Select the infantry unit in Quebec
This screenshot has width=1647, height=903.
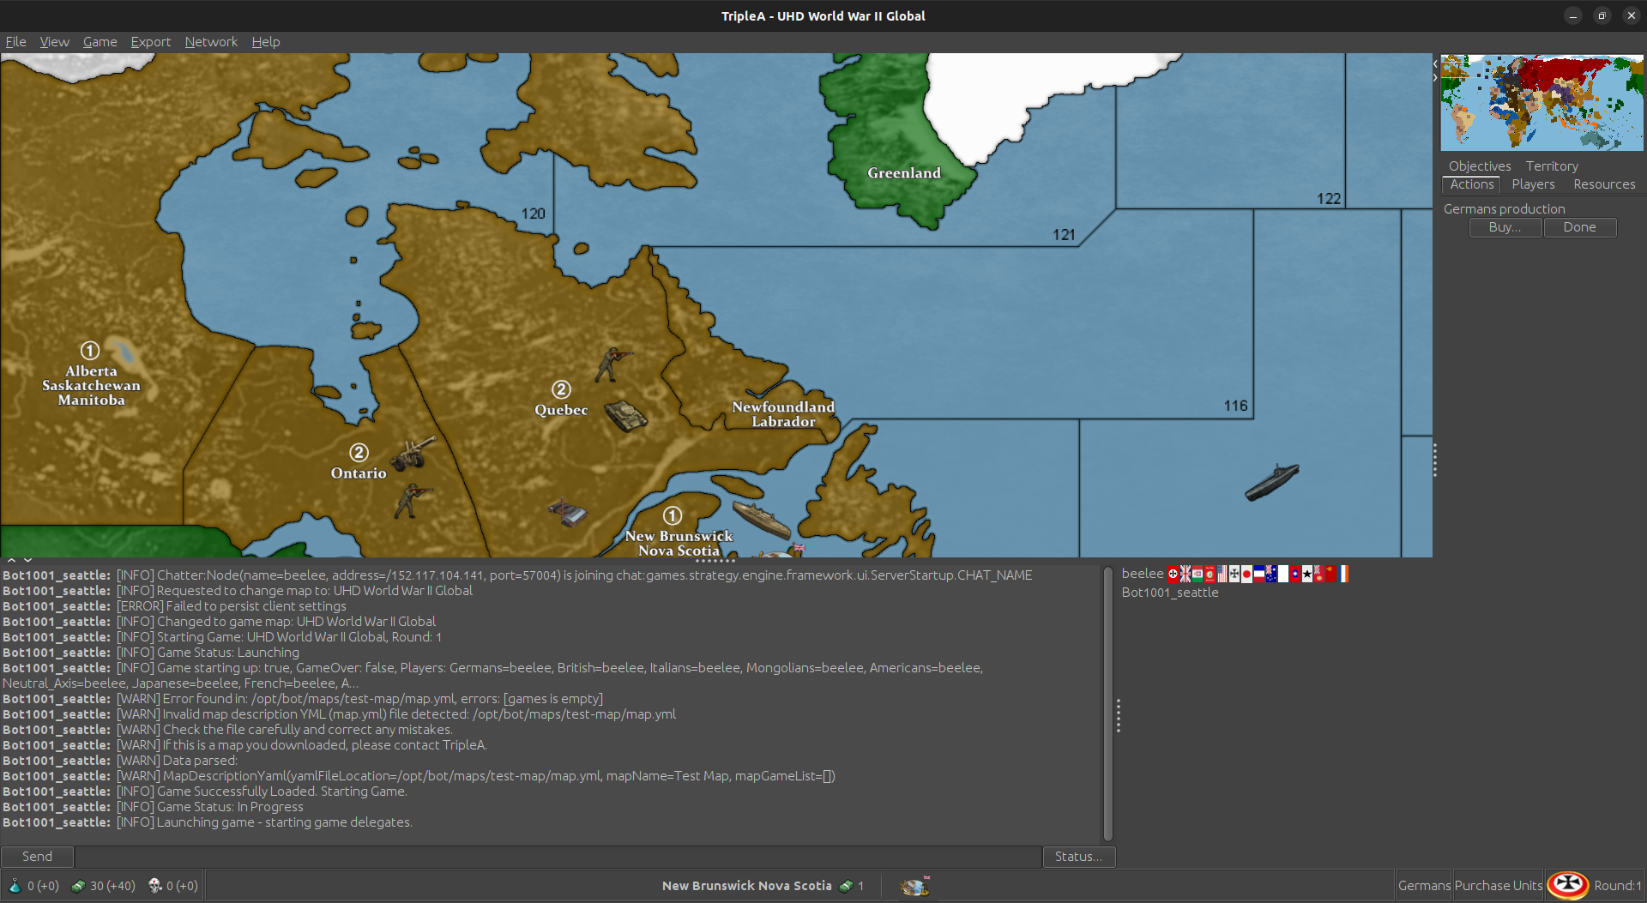click(x=612, y=364)
